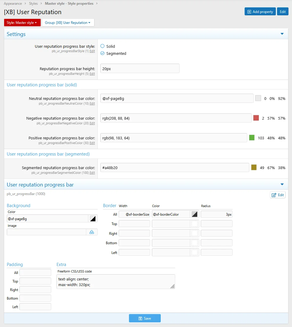Click the background image upload icon
The width and height of the screenshot is (292, 327).
pos(92,232)
